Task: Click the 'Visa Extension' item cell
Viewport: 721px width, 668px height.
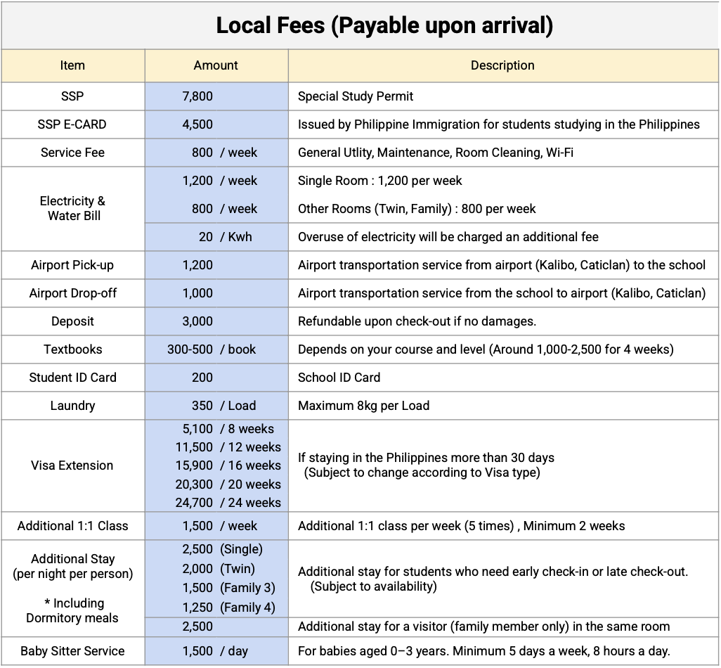Action: [x=72, y=465]
